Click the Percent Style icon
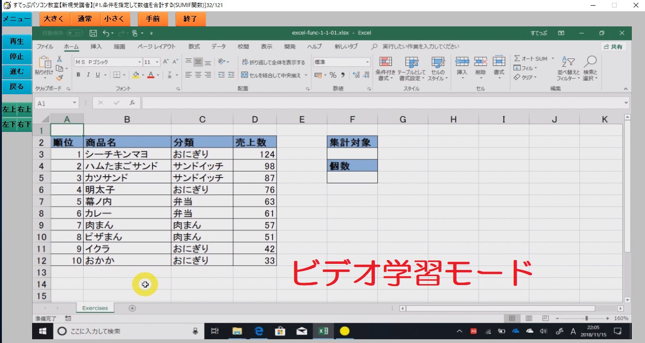Screen dimensions: 645x343 click(x=333, y=75)
